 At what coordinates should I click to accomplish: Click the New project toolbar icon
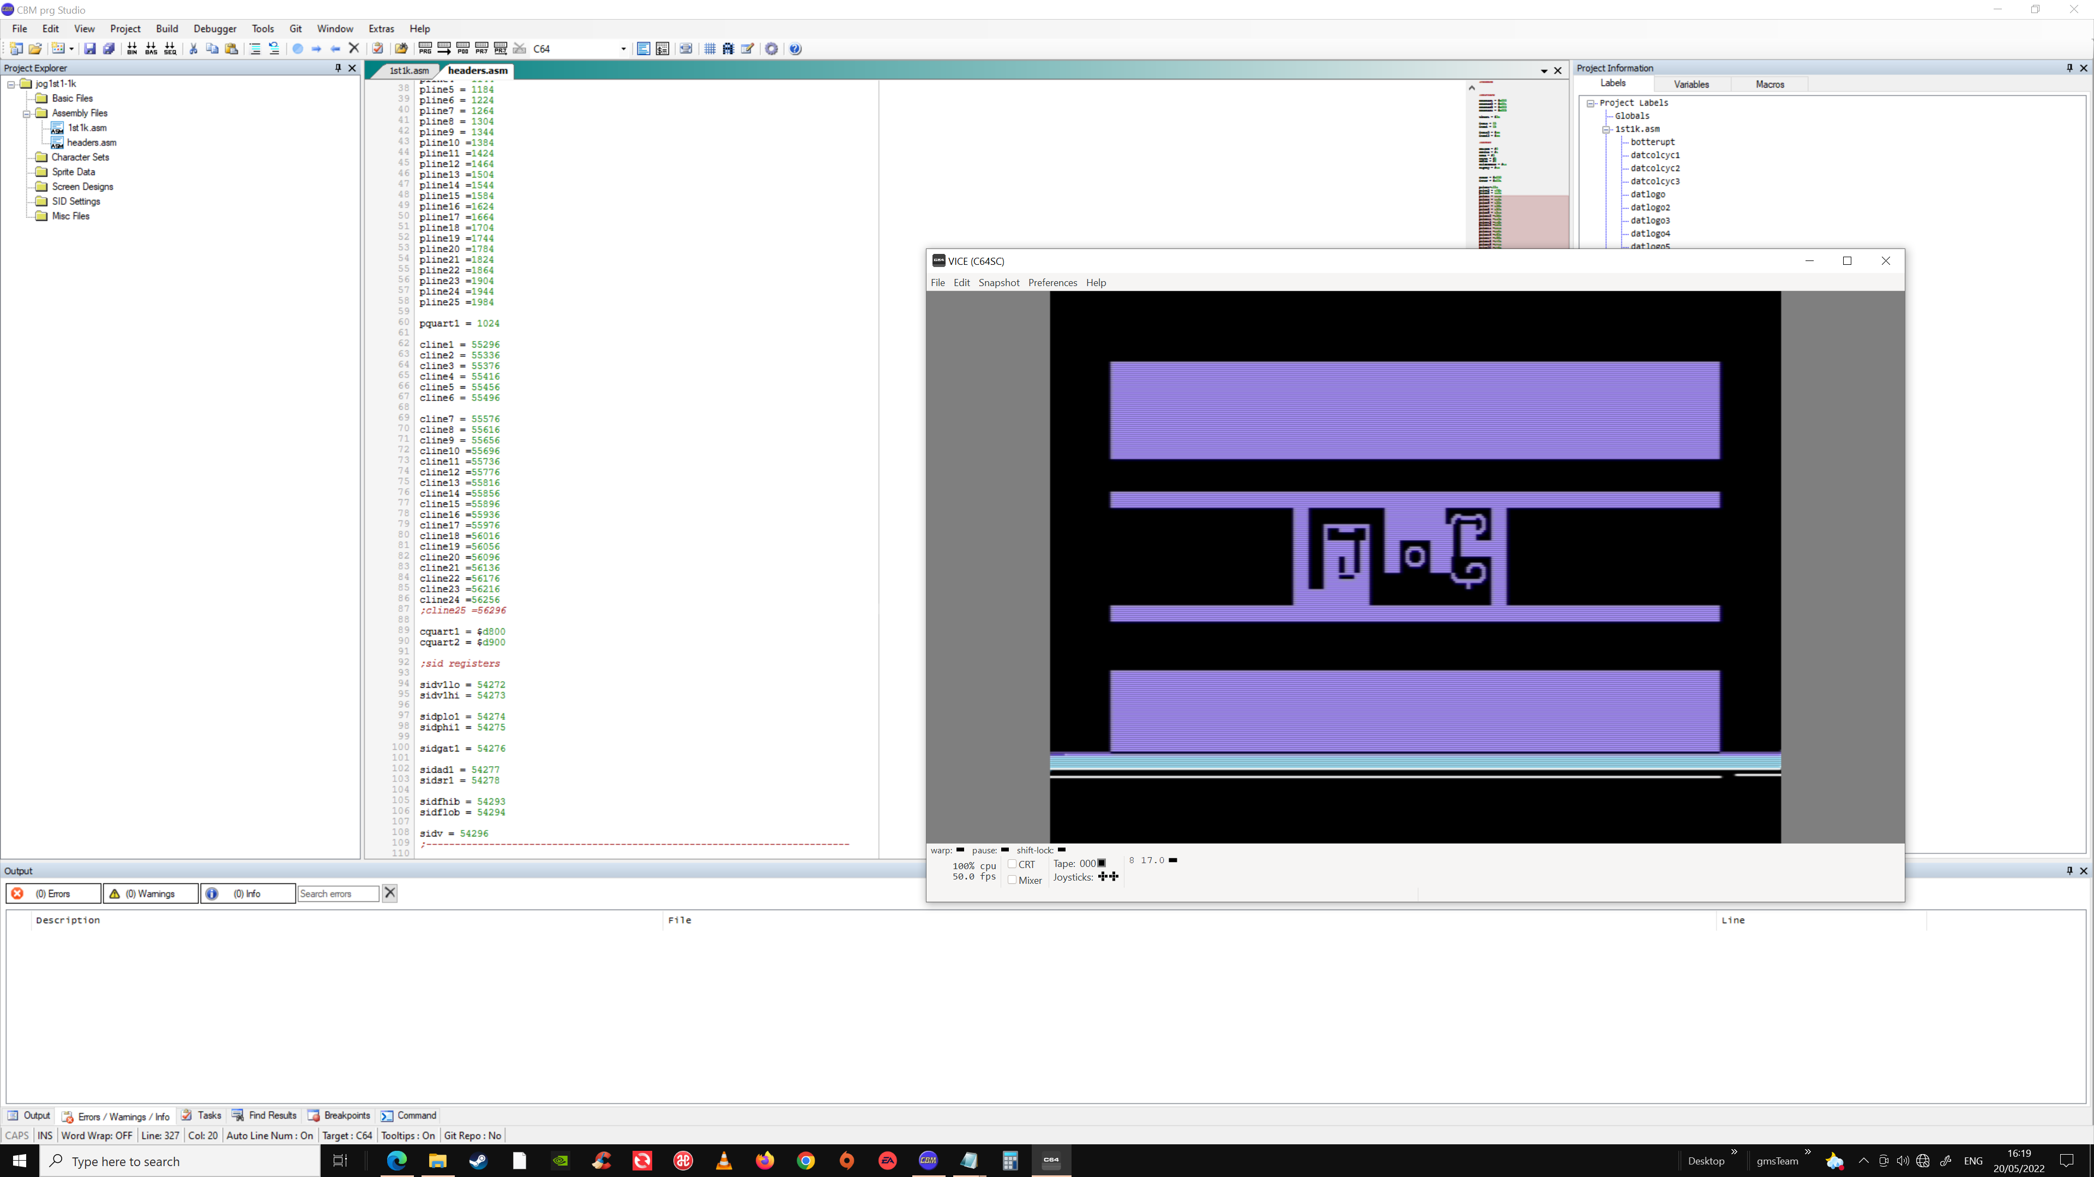[15, 48]
